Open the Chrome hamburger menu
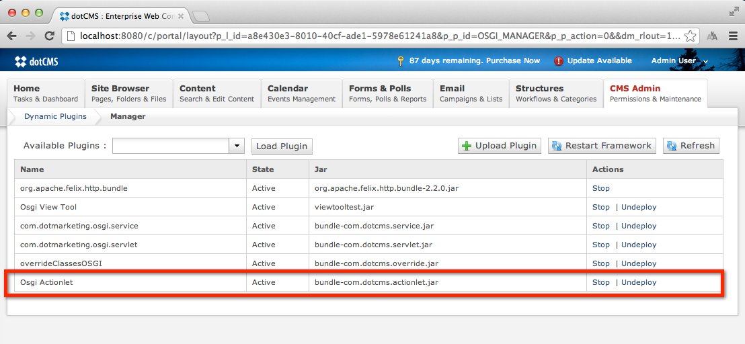The image size is (745, 344). pos(734,36)
